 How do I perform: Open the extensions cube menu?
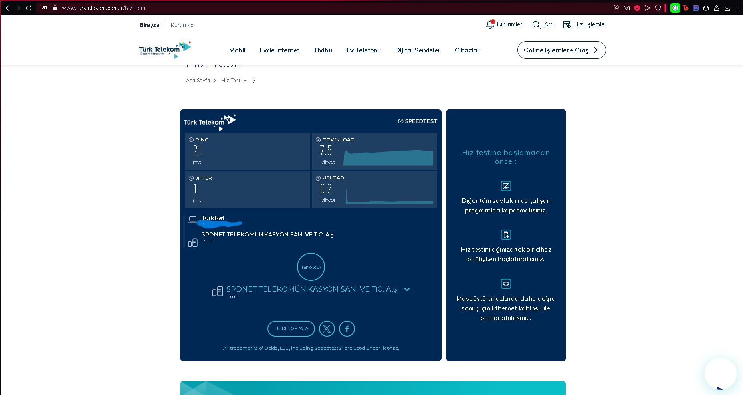click(706, 8)
